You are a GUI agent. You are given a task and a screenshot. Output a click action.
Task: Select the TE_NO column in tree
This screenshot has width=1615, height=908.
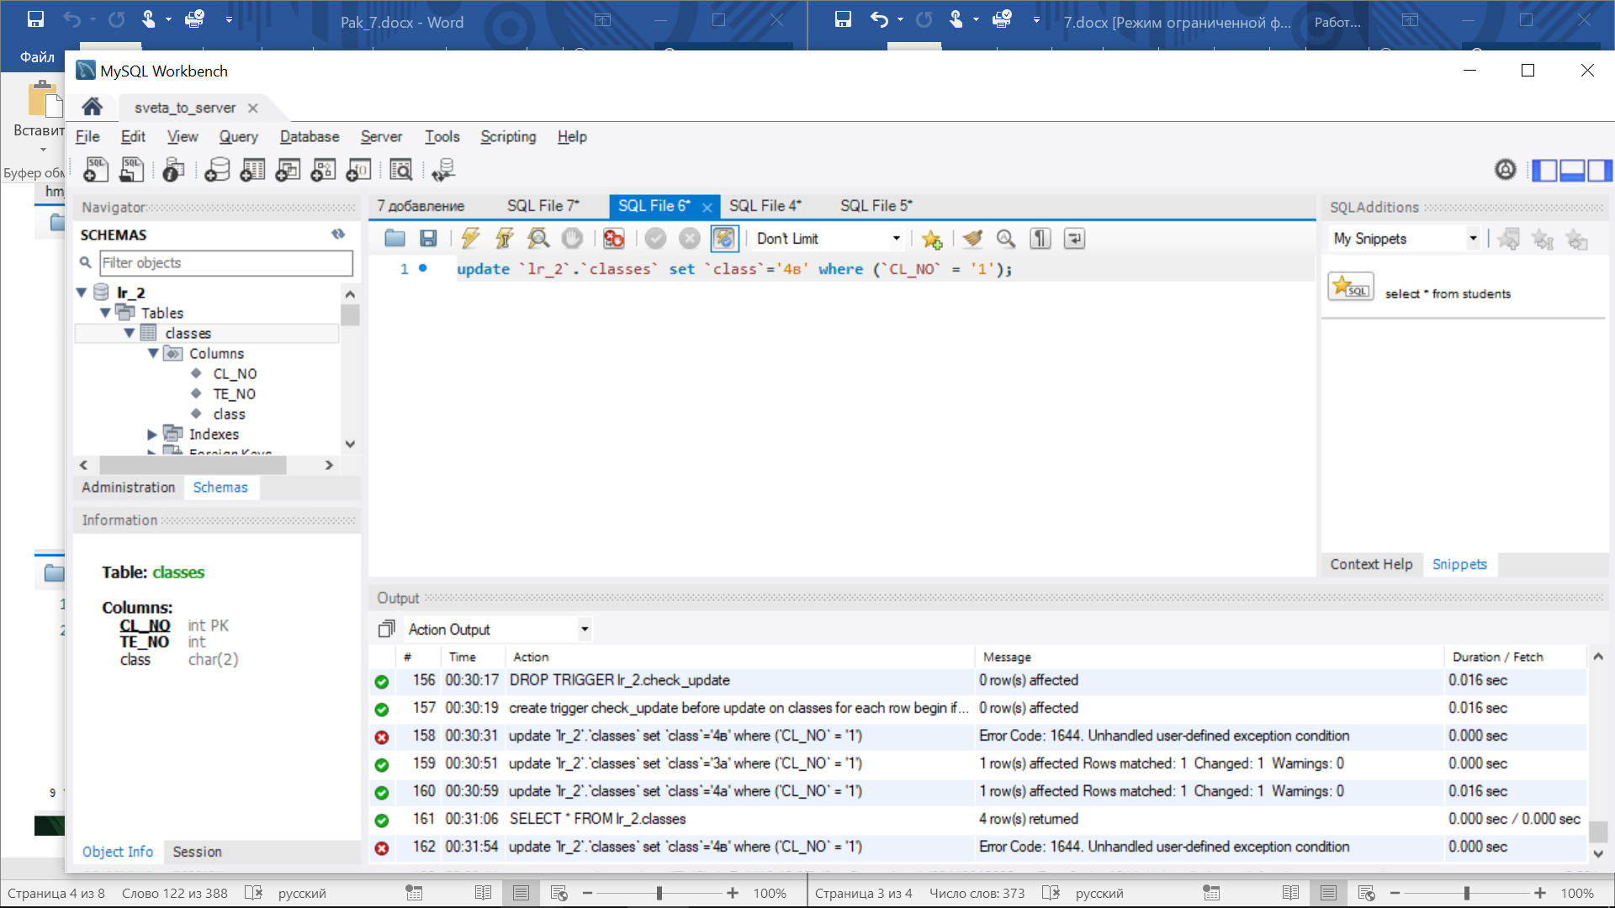(234, 394)
